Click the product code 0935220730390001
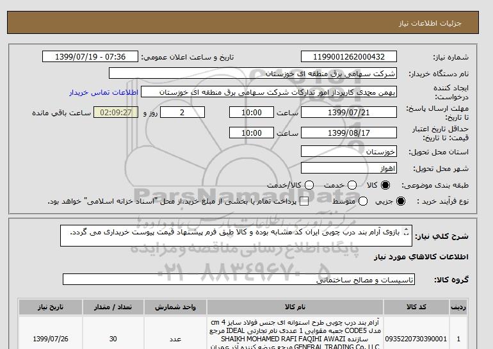The height and width of the screenshot is (349, 493). point(416,339)
